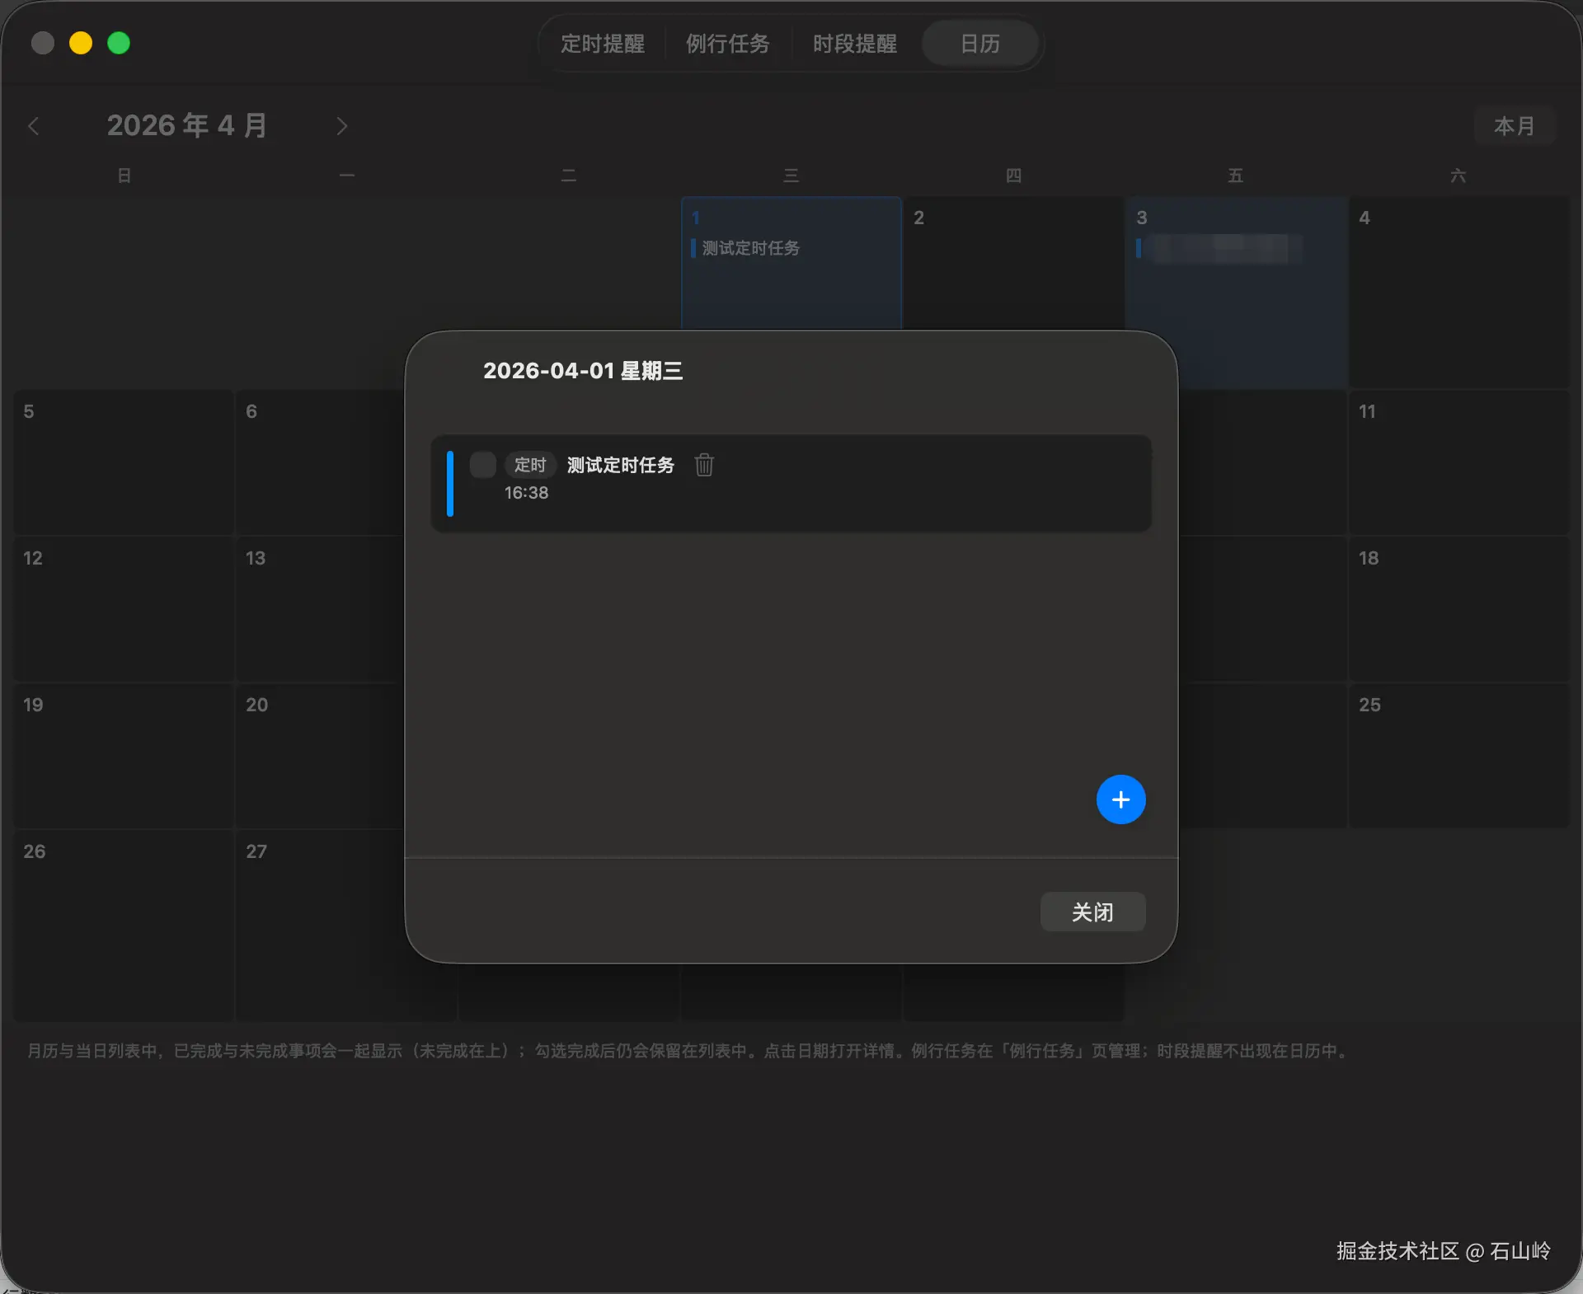Click the 测试定时任务 entry on April 1
The height and width of the screenshot is (1294, 1583).
750,248
